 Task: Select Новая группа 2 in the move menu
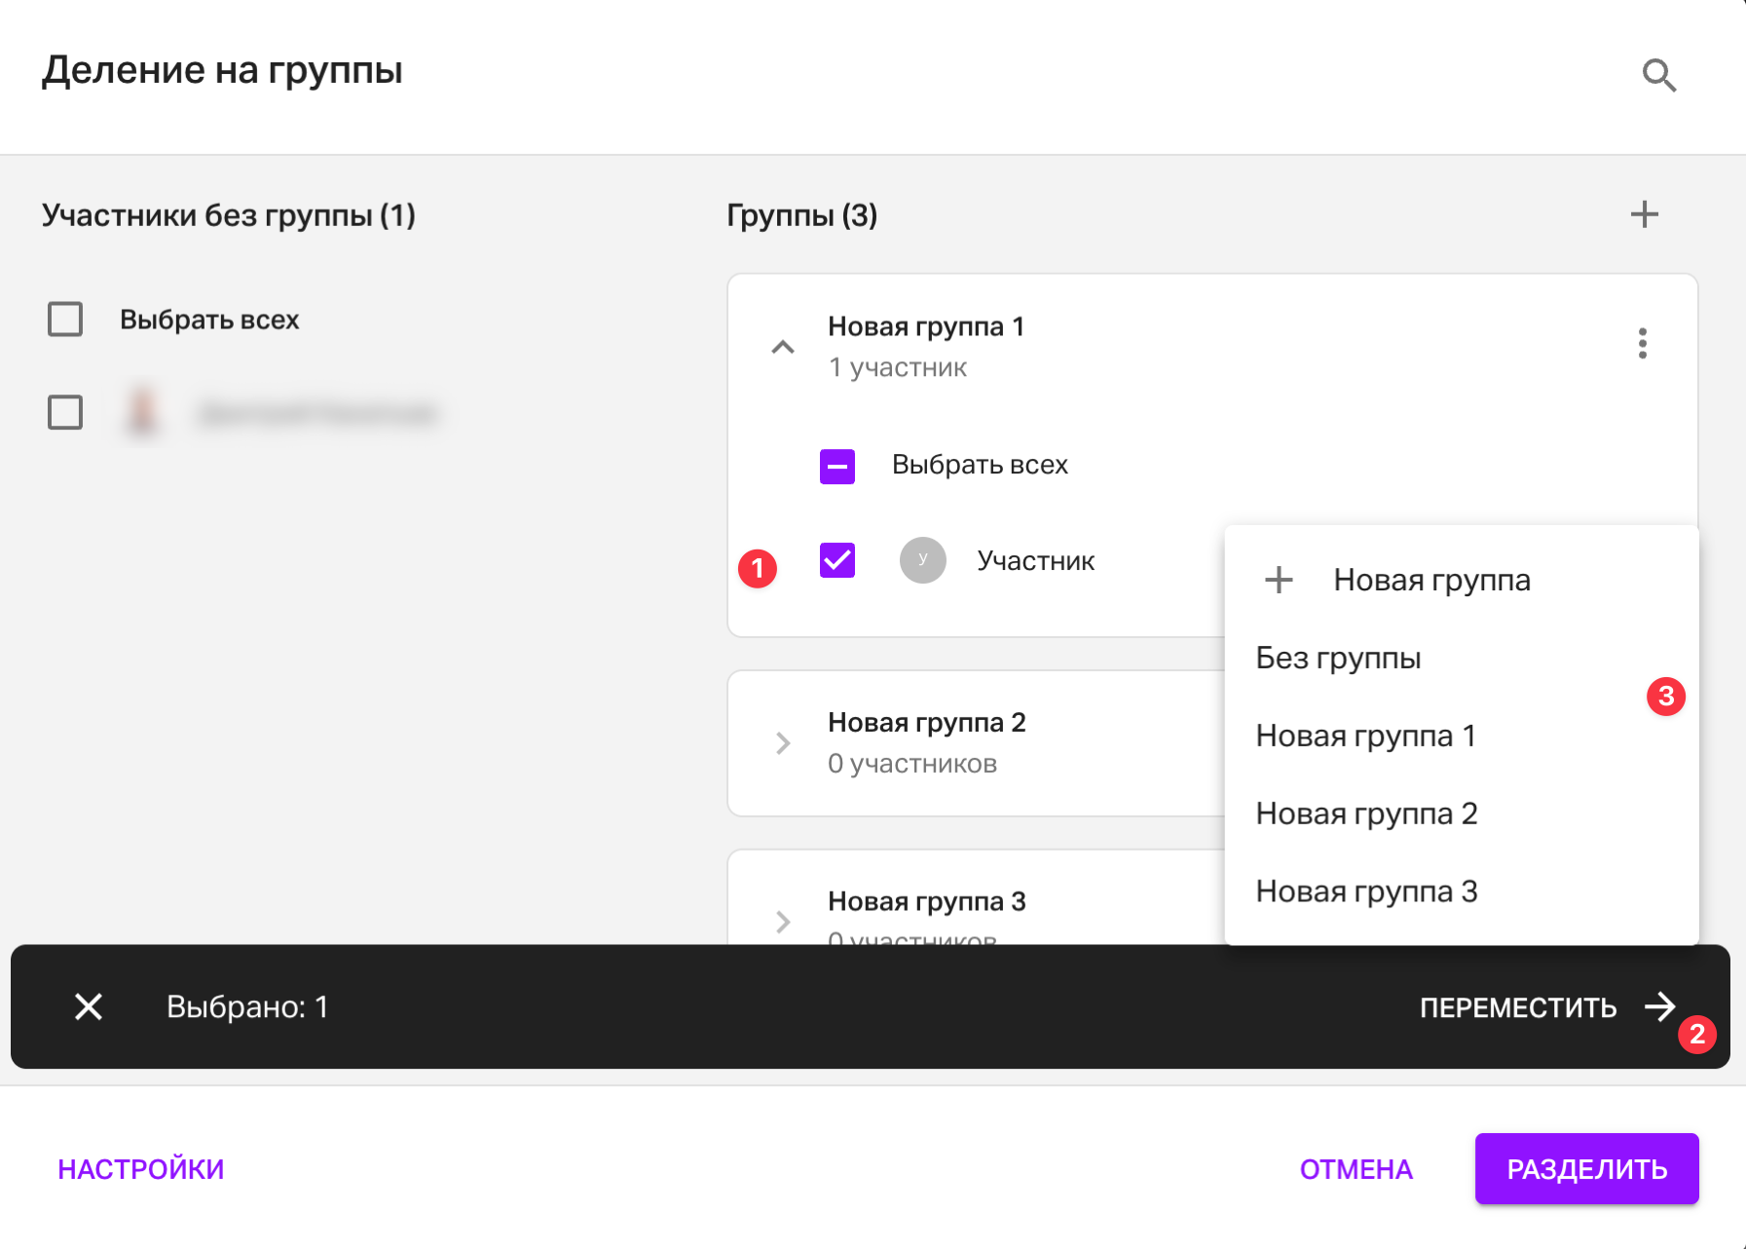1366,814
